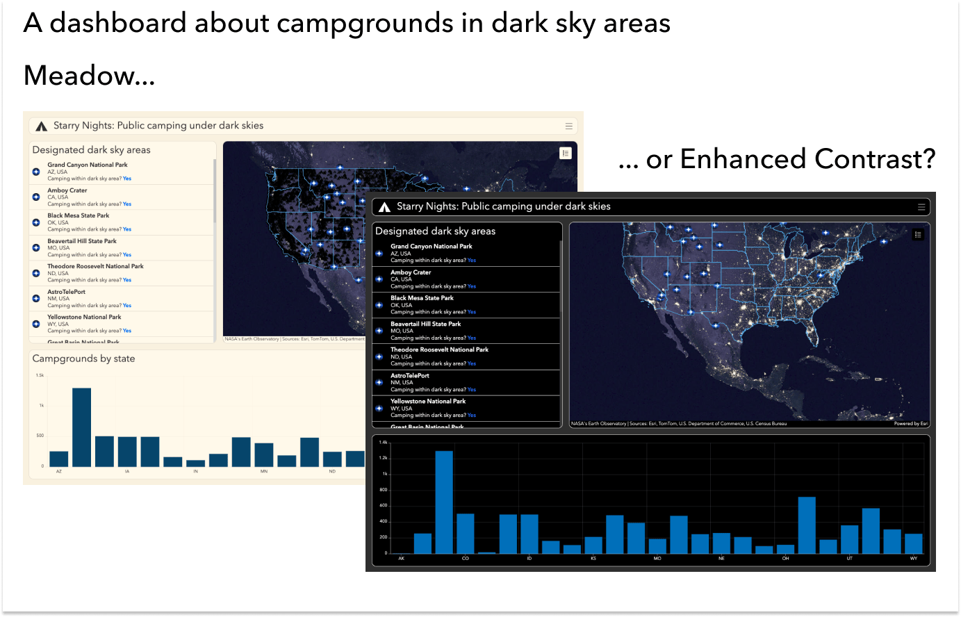This screenshot has height=617, width=961.
Task: Open the hamburger menu in the dark dashboard header
Action: [921, 207]
